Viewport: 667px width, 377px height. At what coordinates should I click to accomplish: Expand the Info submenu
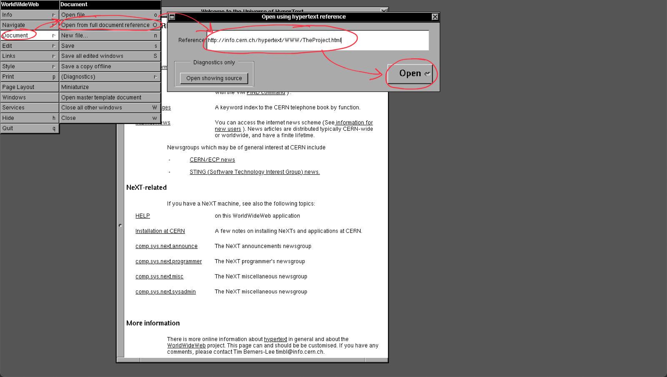29,15
